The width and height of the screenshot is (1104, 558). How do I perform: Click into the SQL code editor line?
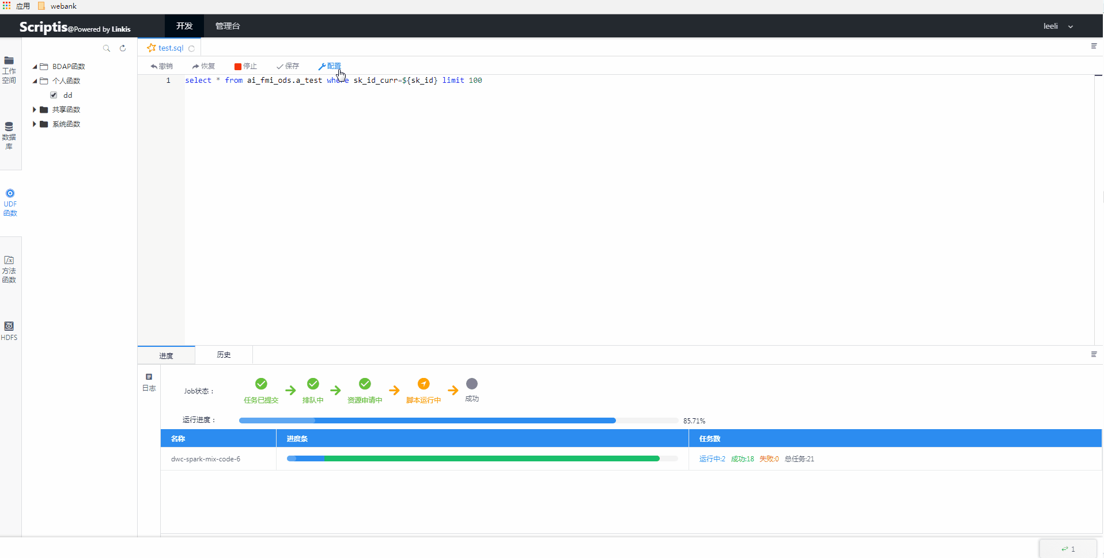click(x=334, y=81)
